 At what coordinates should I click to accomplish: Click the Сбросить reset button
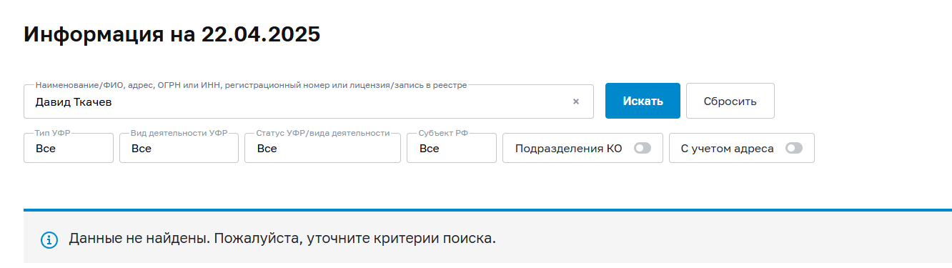coord(730,101)
